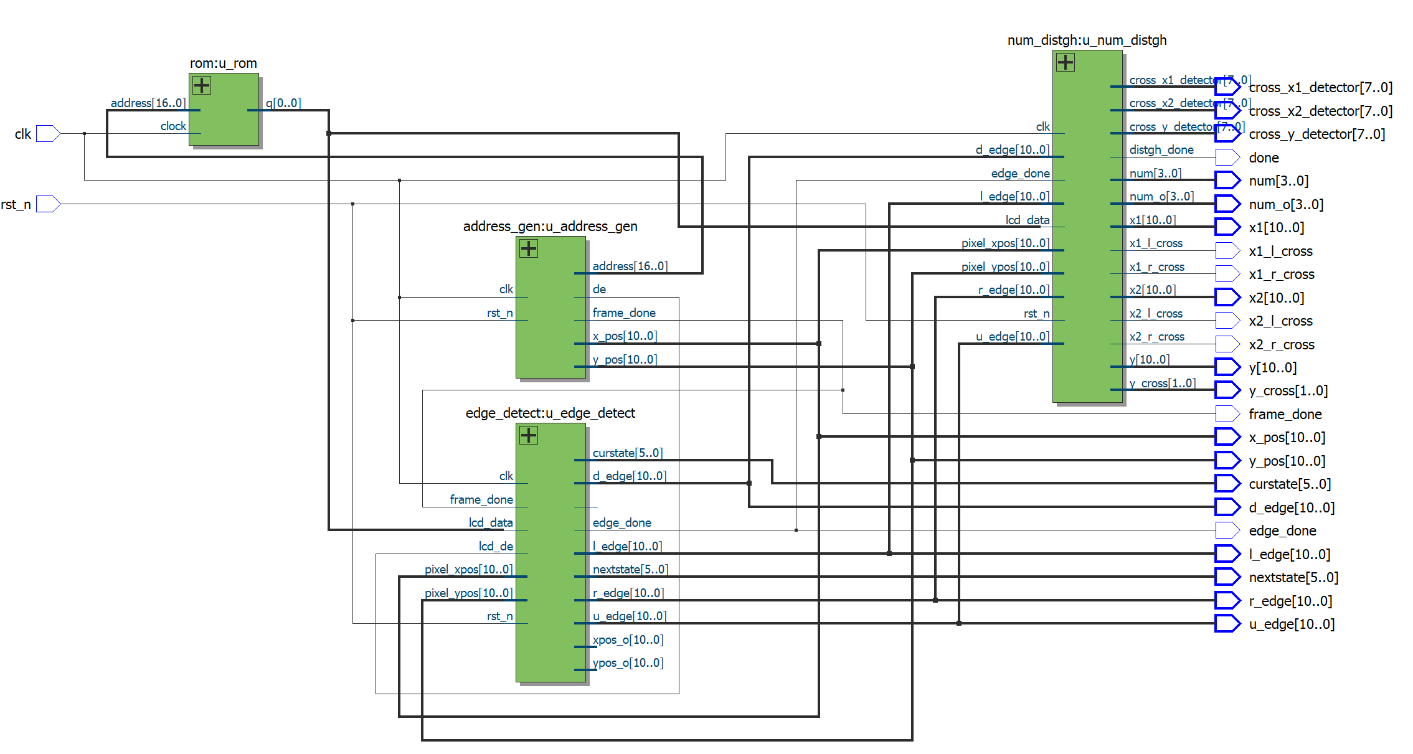The image size is (1413, 754).
Task: Expand the rom:u_rom block plus icon
Action: click(202, 85)
